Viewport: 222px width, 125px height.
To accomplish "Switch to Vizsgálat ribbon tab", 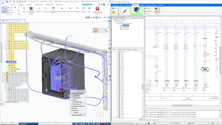I will tap(21, 5).
